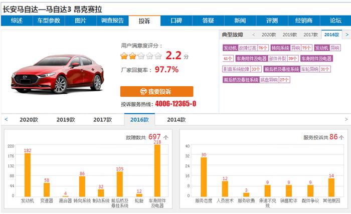
Task: Click the 配件争议 bar in service chart
Action: (310, 191)
